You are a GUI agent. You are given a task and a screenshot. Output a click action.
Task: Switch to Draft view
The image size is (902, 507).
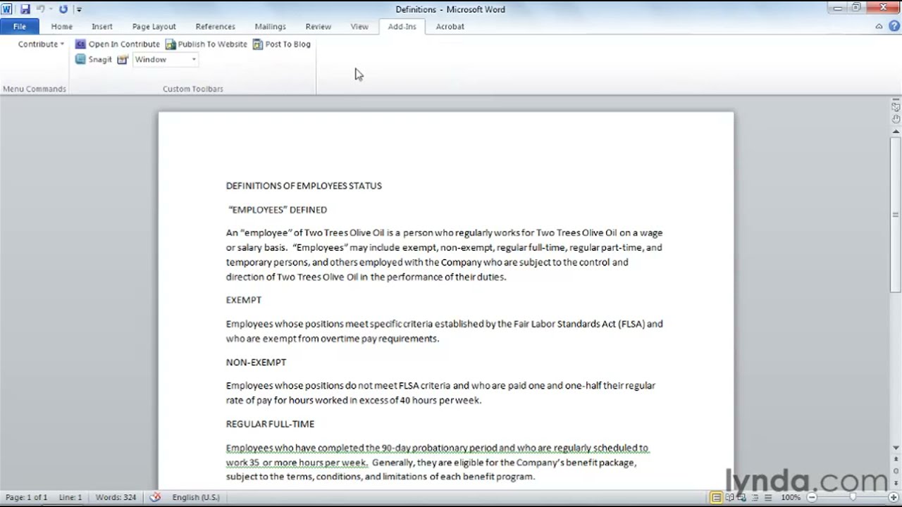tap(769, 498)
